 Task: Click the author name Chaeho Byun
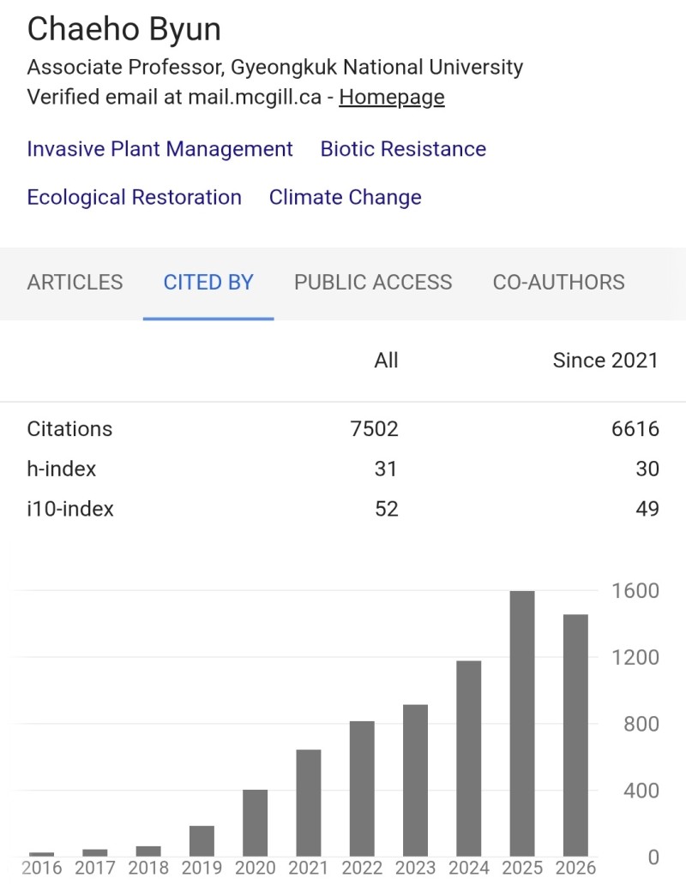point(123,29)
